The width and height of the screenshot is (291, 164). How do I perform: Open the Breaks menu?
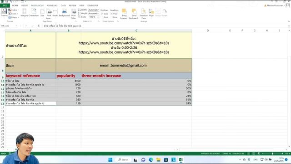[55, 13]
